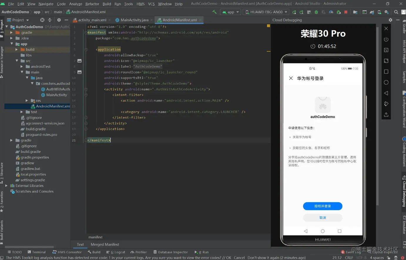Click the fullscreen expand icon in device sidebar

386,61
